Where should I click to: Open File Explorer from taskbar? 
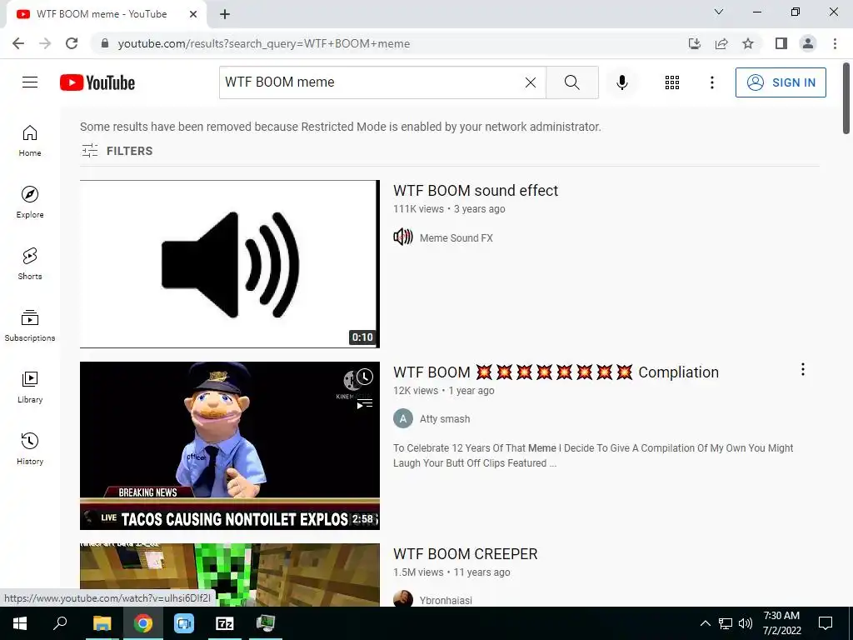coord(102,623)
